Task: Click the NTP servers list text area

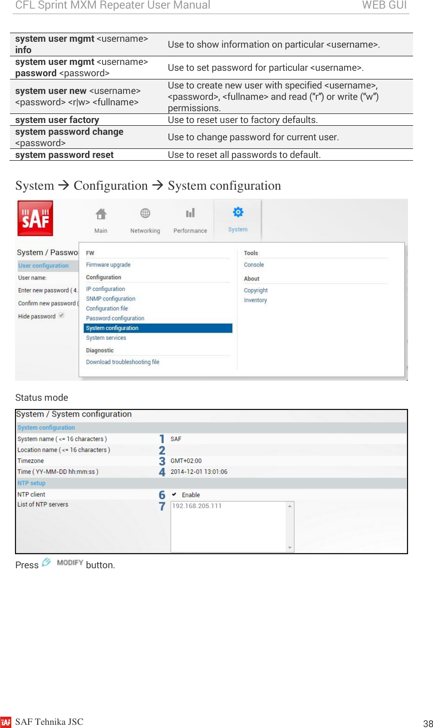Action: point(229,526)
